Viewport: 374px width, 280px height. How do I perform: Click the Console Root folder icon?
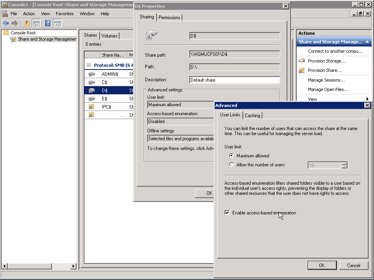(x=6, y=33)
